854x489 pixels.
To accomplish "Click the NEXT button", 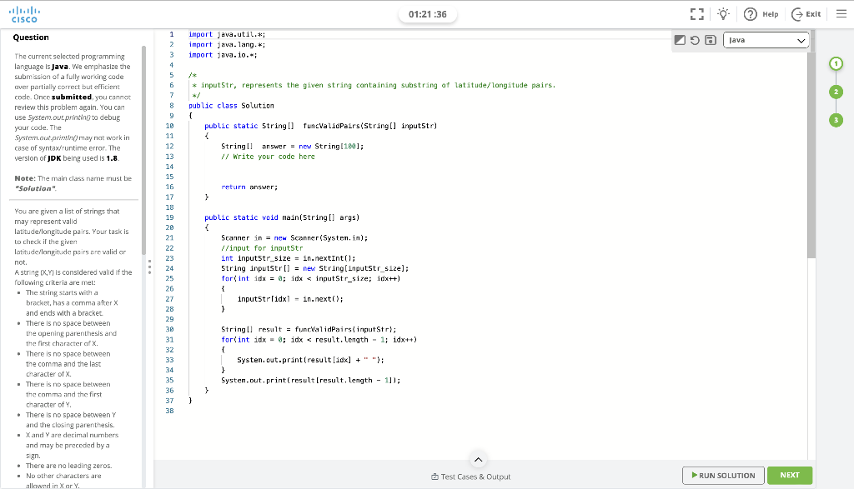I will click(789, 475).
